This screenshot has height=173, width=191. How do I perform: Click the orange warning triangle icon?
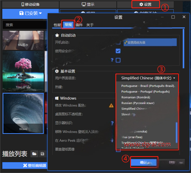click(111, 106)
